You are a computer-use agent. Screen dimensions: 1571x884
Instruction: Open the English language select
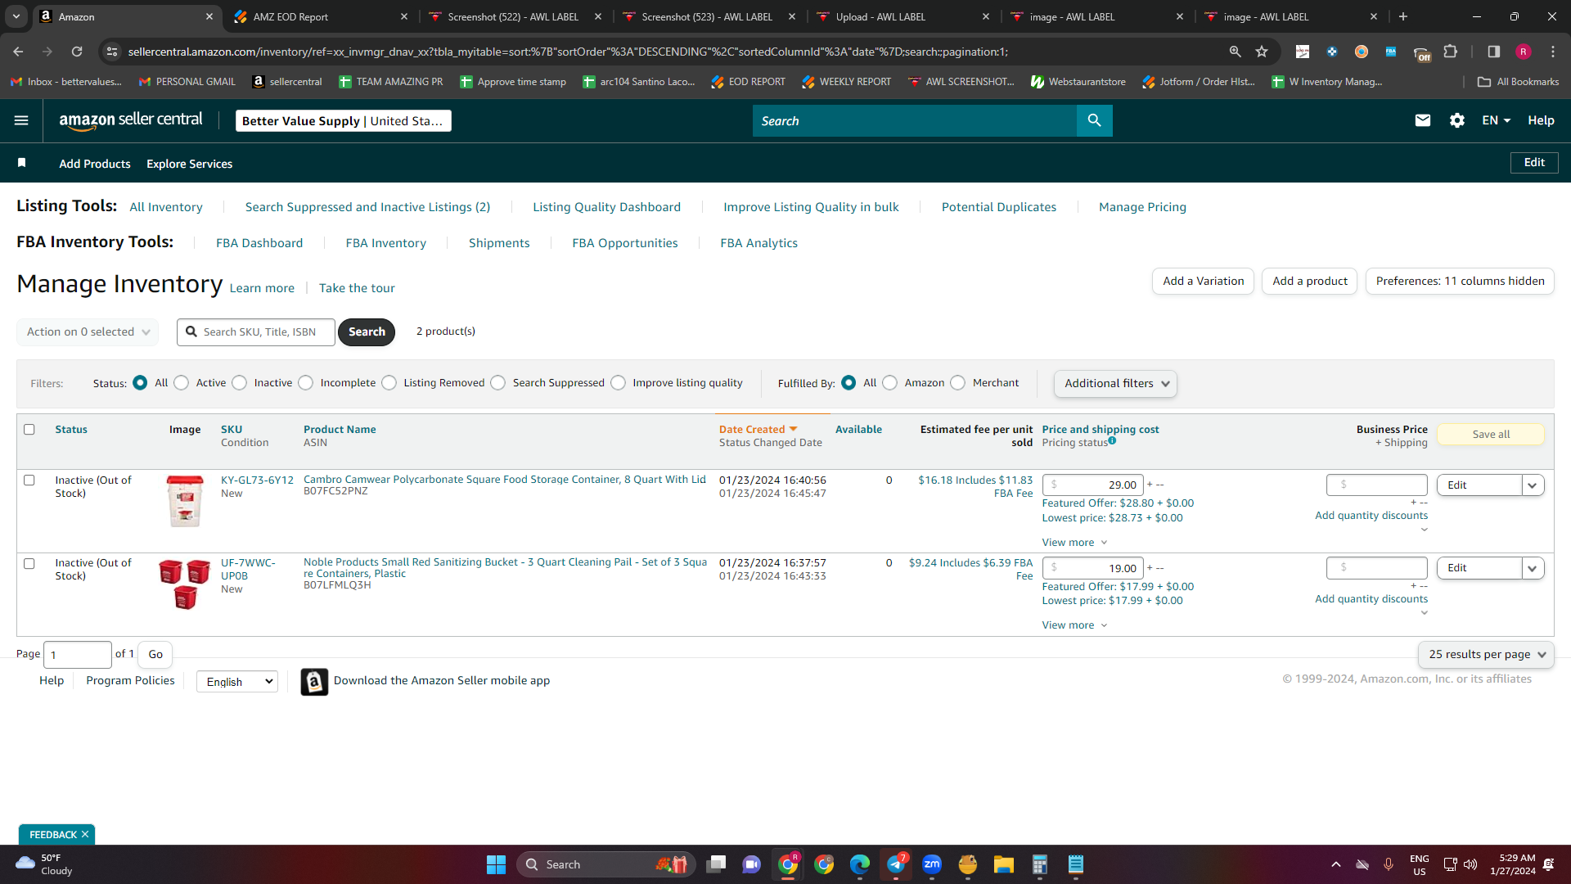coord(237,682)
